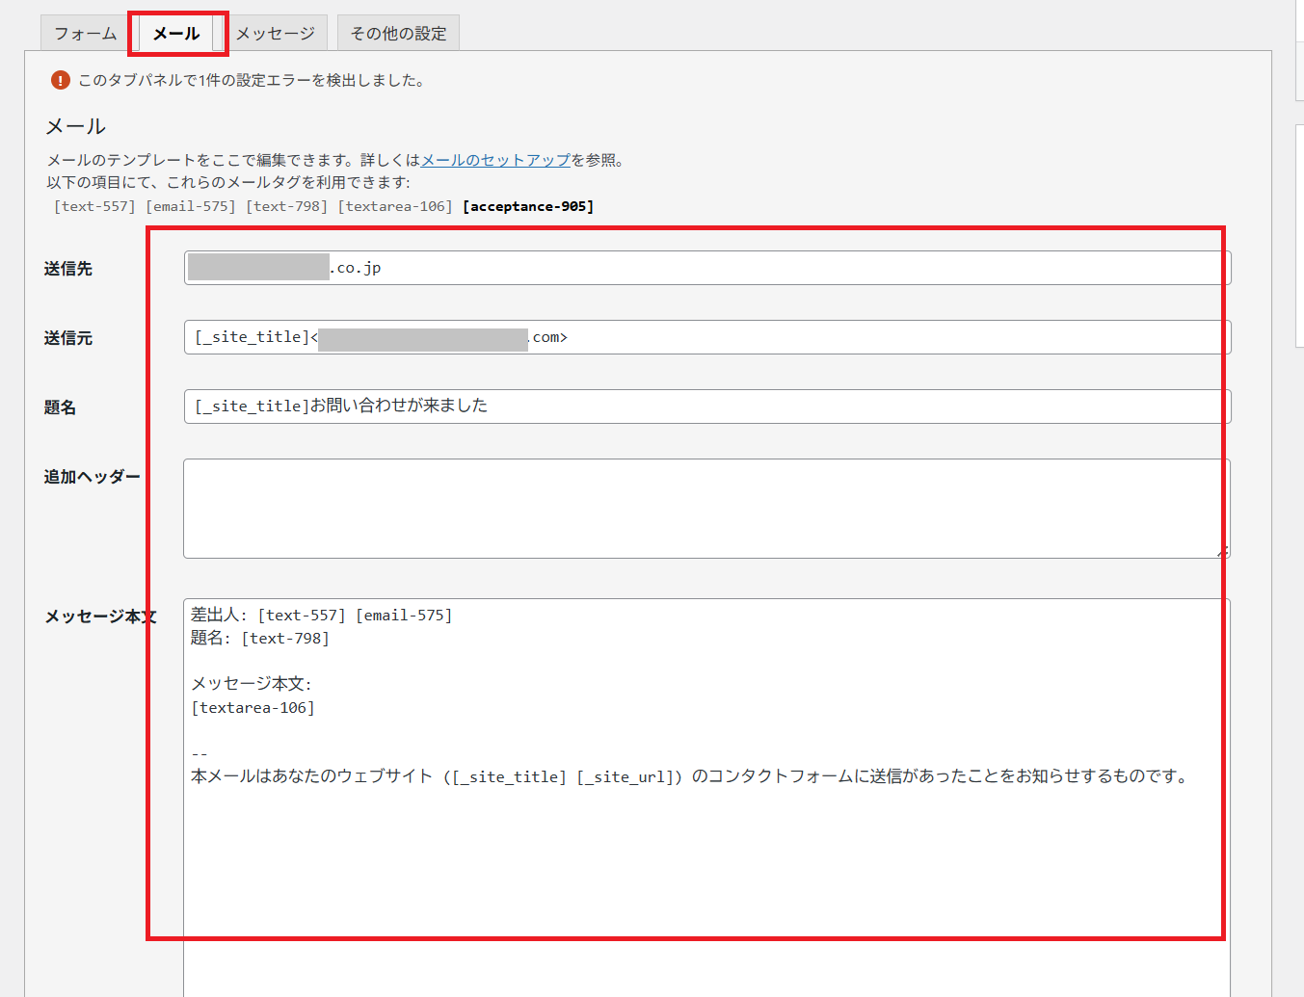Viewport: 1304px width, 997px height.
Task: Open the メールのセットアップ link
Action: [x=495, y=160]
